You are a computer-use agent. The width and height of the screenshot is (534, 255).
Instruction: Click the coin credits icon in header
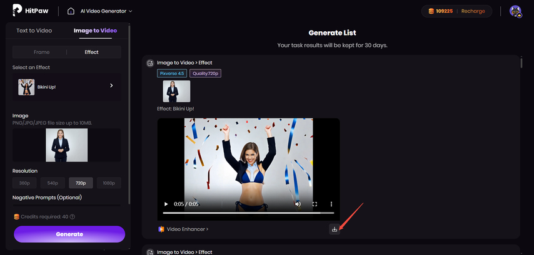431,11
